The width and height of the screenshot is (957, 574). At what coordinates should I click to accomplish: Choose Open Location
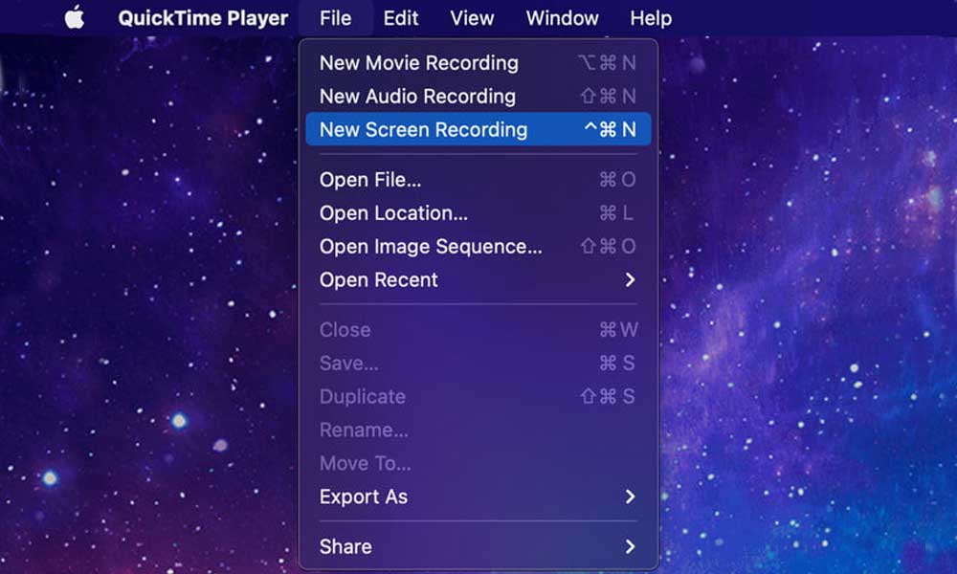coord(390,212)
